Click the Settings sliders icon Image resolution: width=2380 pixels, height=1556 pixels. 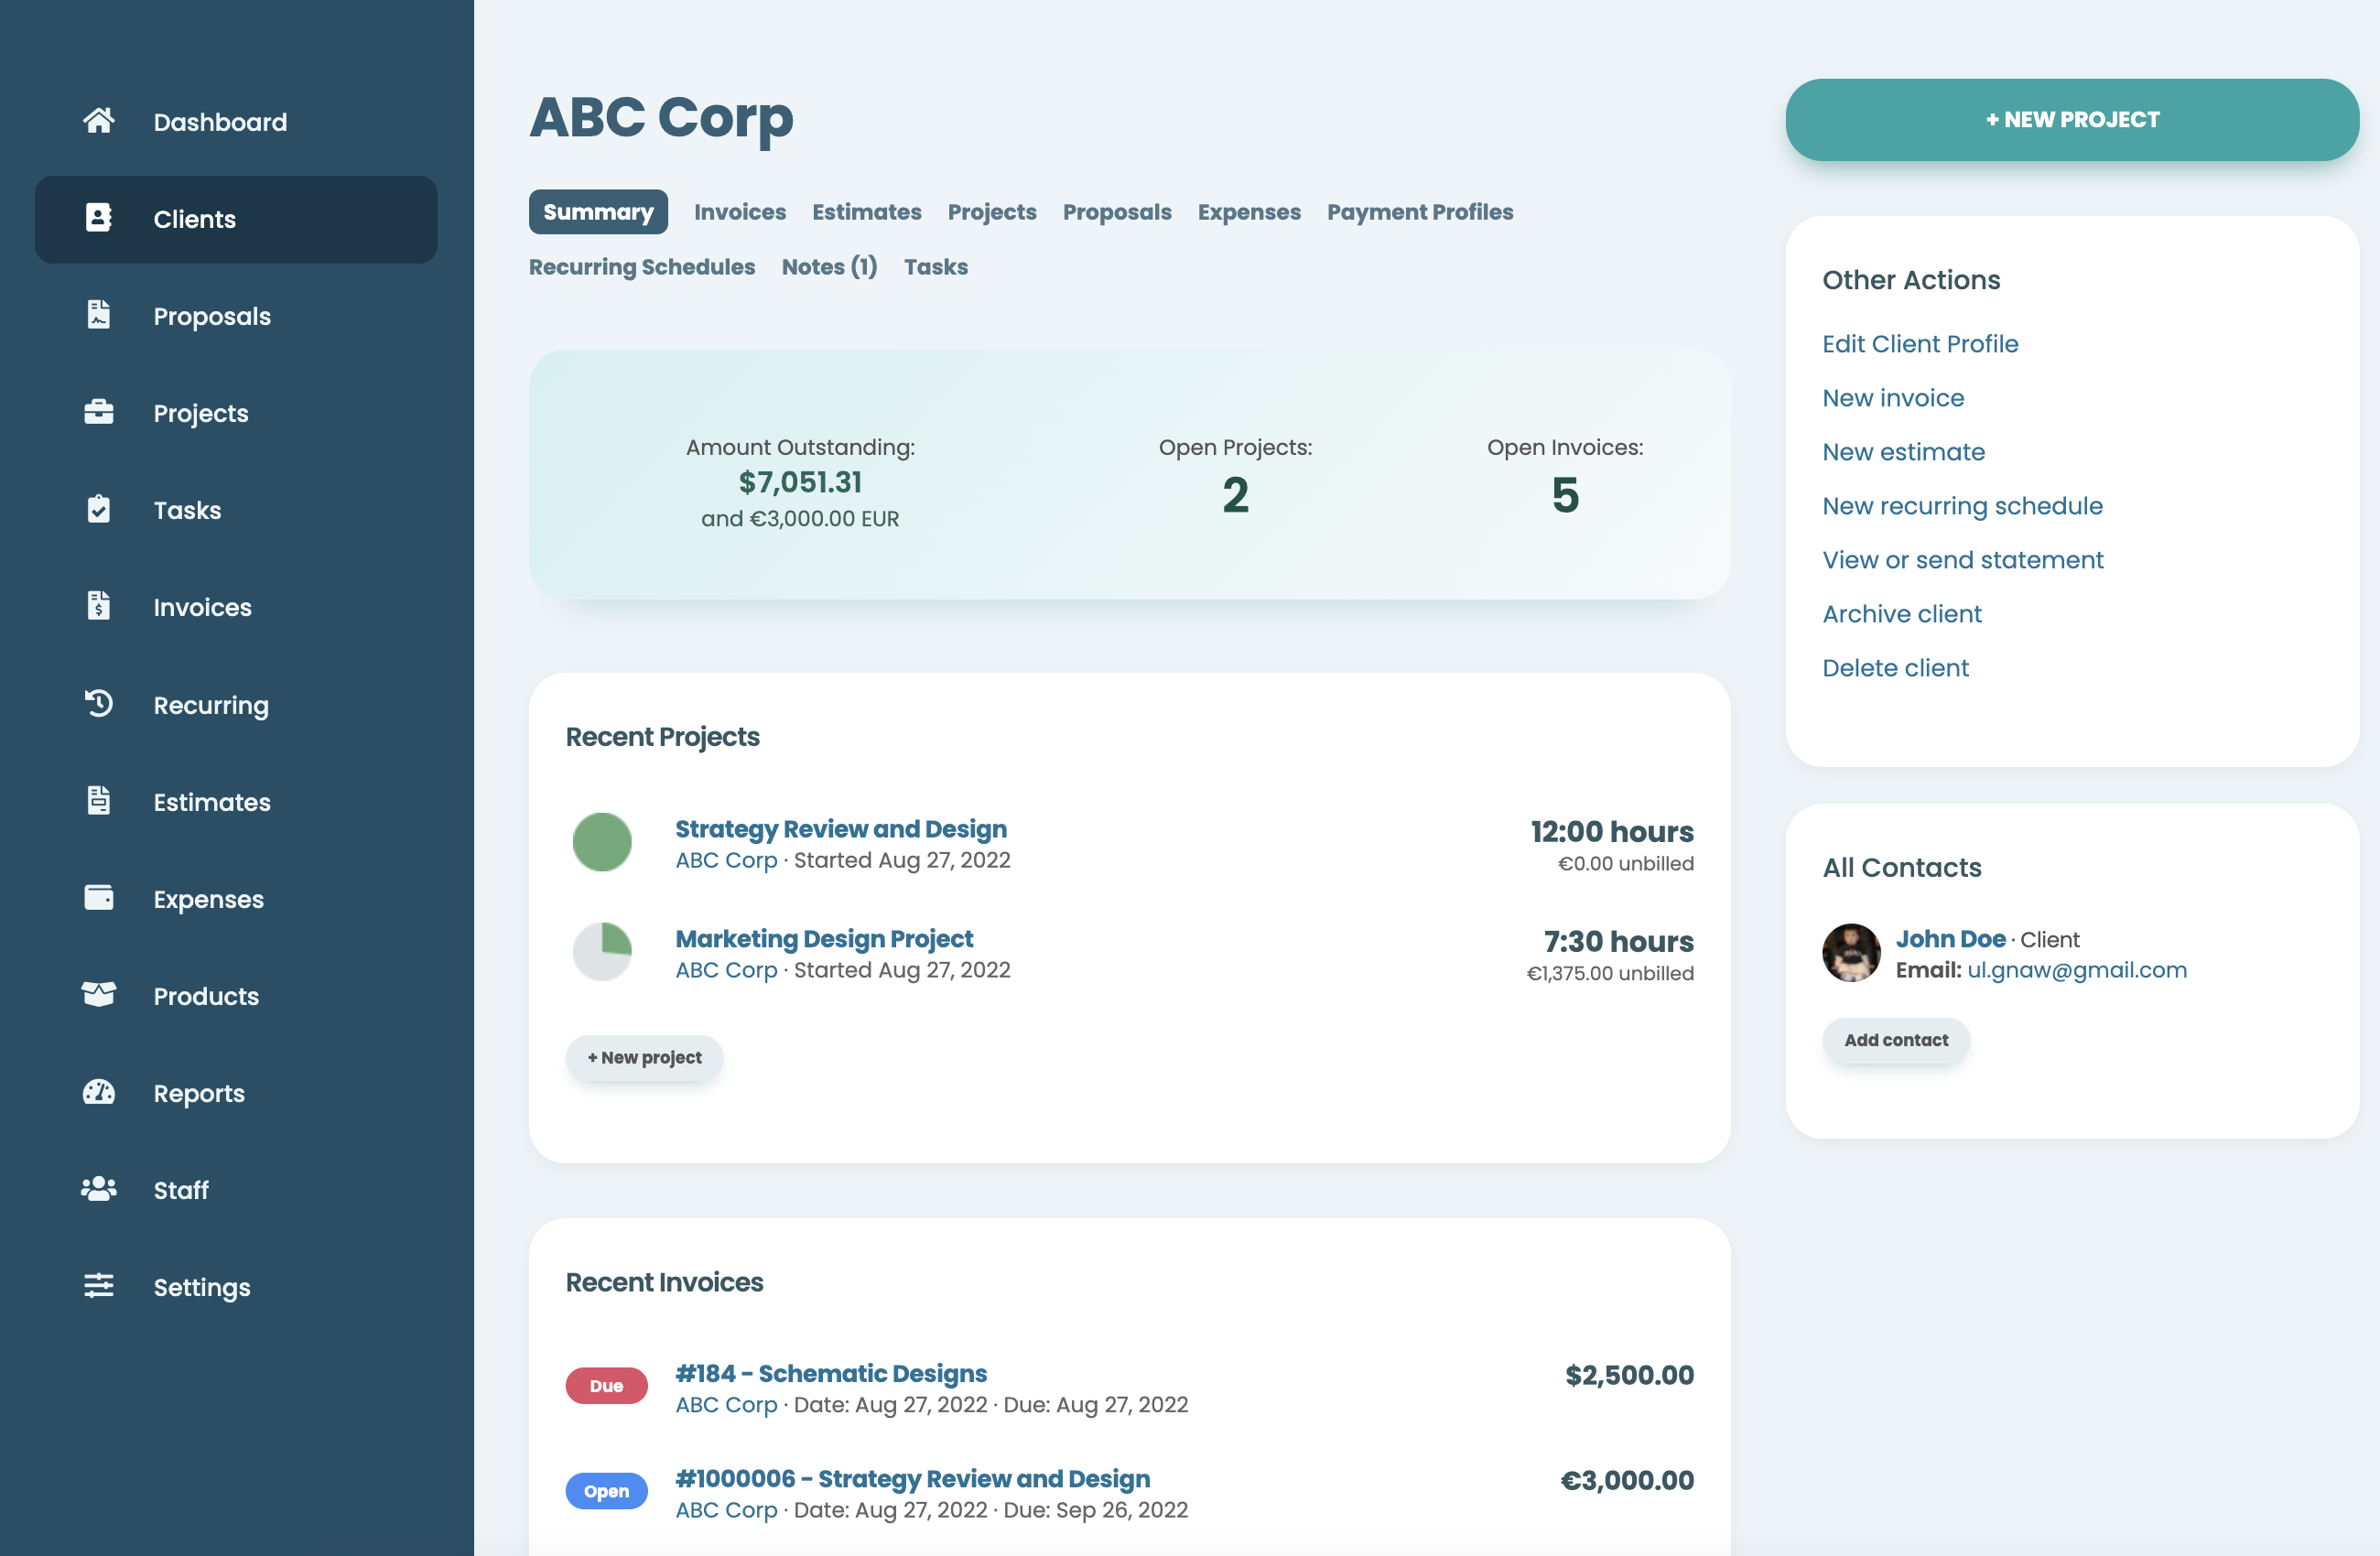pyautogui.click(x=98, y=1286)
